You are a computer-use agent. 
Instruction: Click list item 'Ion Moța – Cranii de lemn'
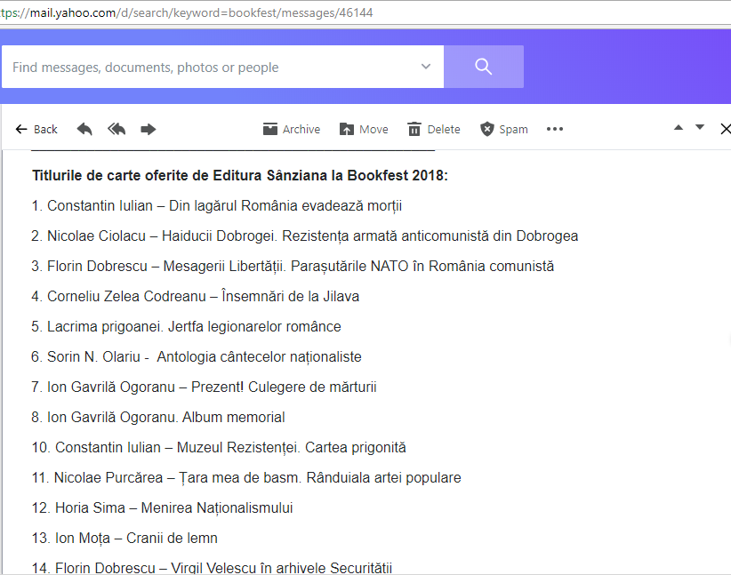tap(125, 539)
